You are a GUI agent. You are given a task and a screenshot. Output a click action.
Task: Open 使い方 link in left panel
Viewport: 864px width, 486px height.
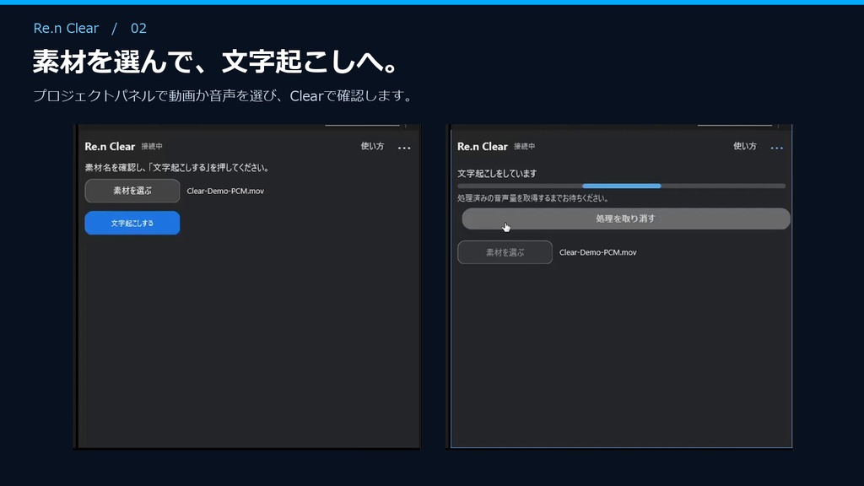click(x=372, y=146)
